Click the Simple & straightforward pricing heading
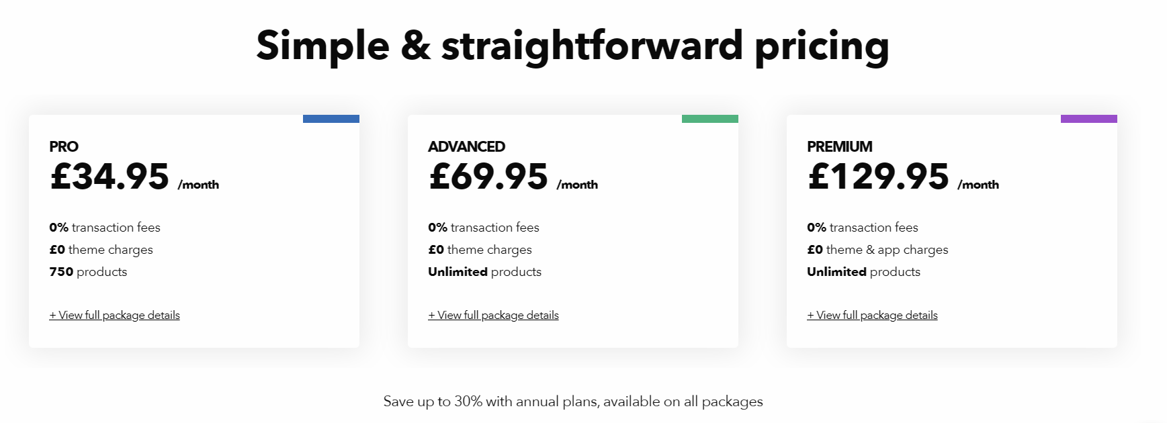 [572, 46]
